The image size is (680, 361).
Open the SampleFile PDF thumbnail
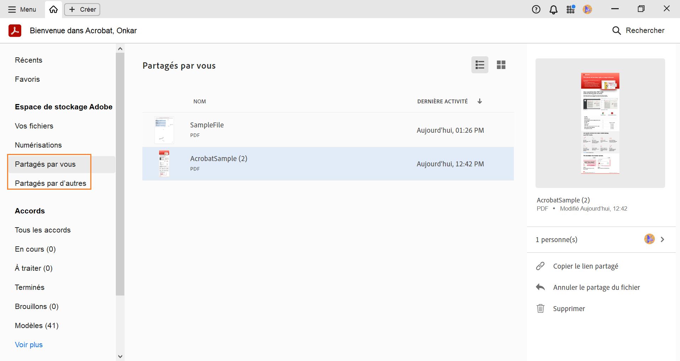pos(164,130)
